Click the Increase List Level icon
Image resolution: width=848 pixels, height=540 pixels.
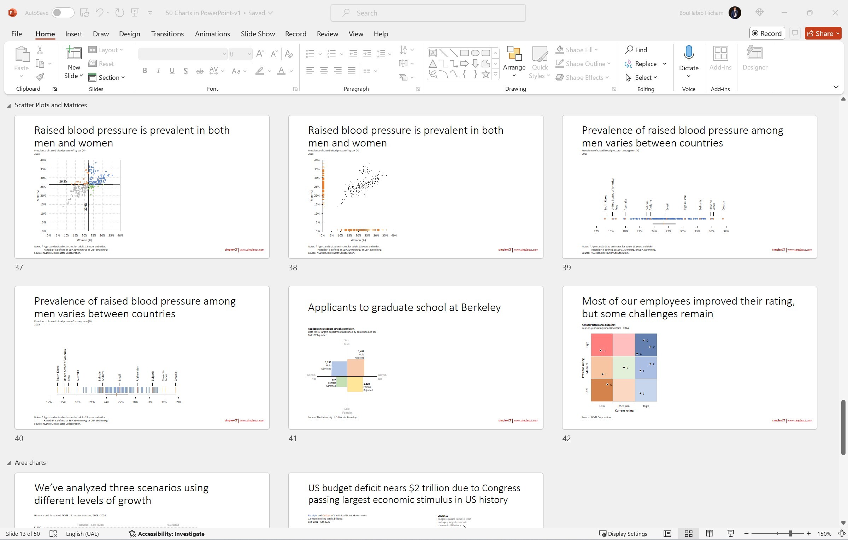[x=367, y=54]
